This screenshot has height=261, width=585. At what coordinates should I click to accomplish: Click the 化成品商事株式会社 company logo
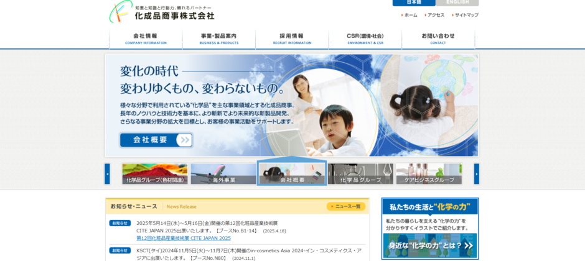pos(162,12)
